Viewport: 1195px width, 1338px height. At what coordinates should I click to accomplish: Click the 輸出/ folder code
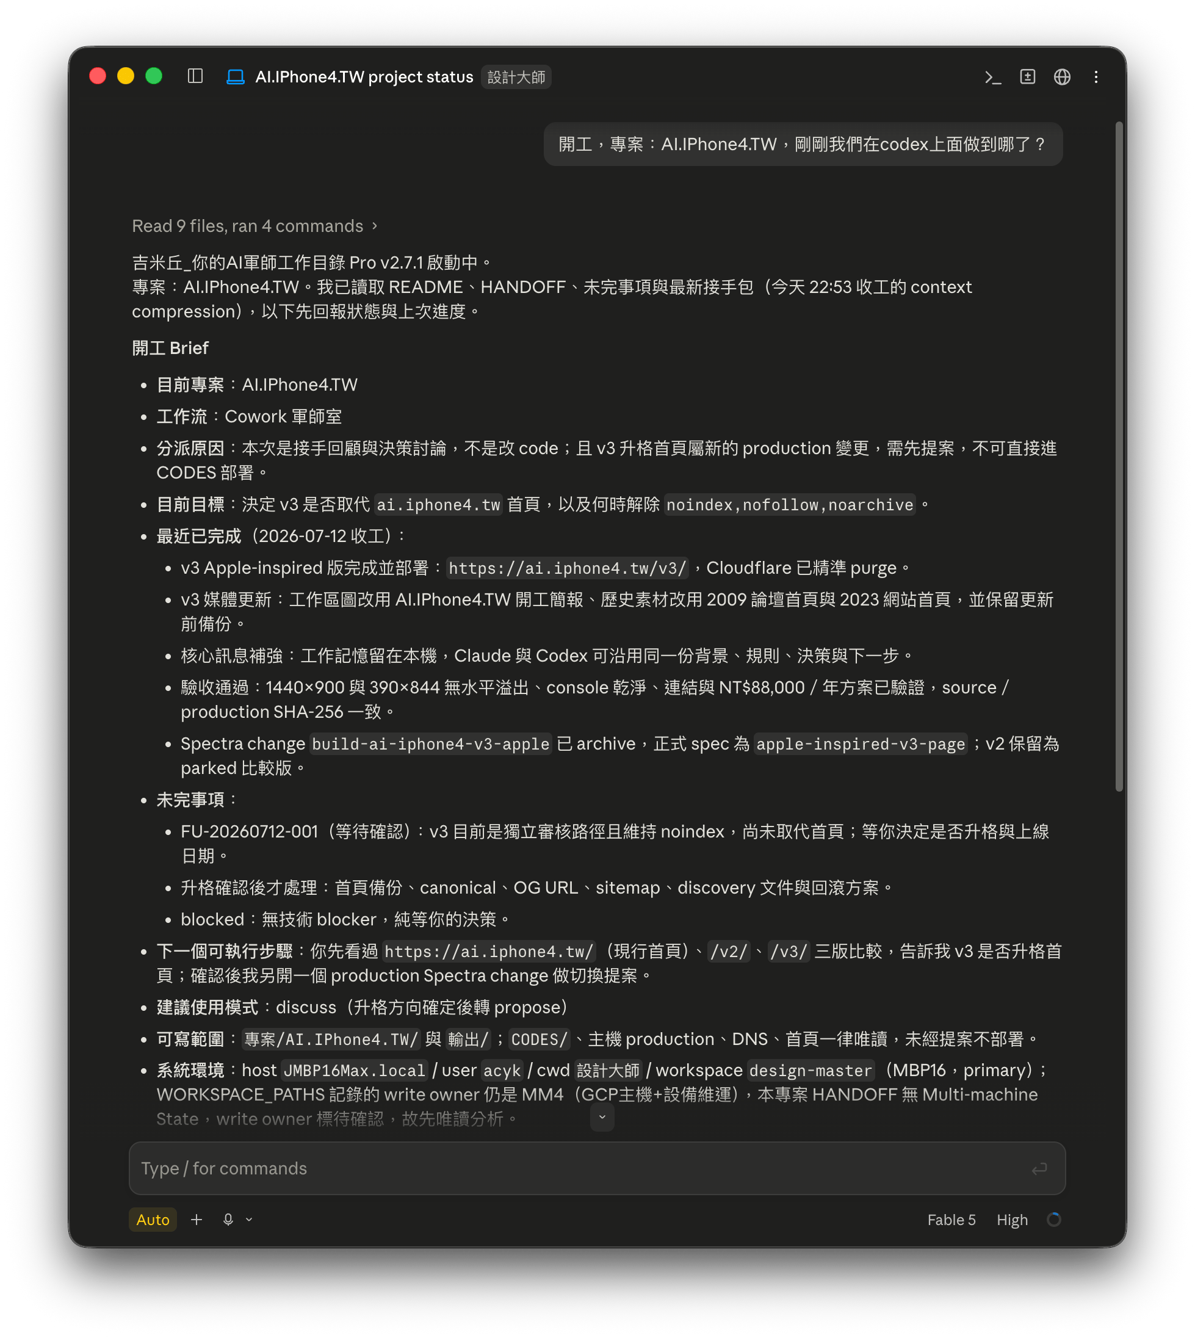click(468, 1040)
